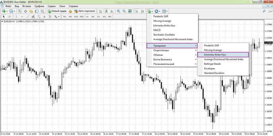Click the 1.17460 price axis label
273x136 pixels.
coord(268,24)
